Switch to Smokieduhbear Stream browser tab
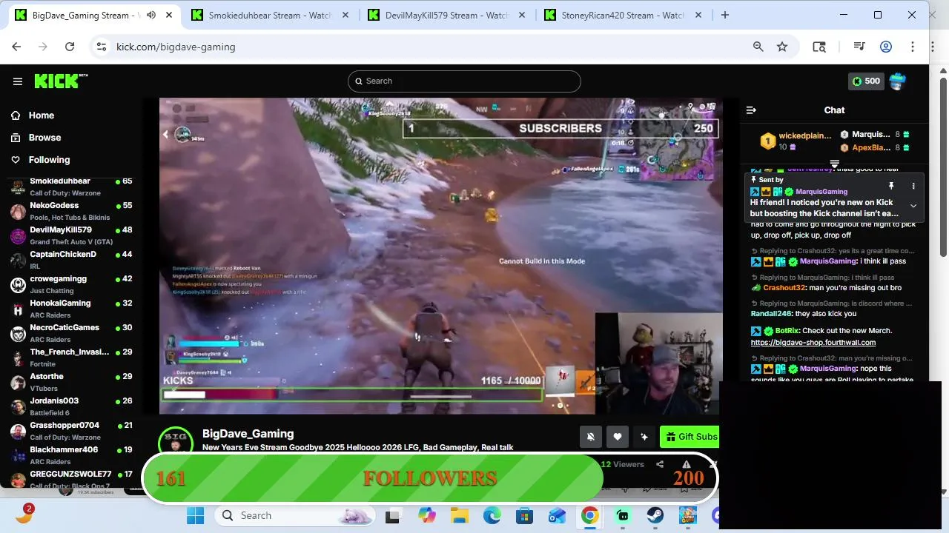949x533 pixels. pos(271,15)
